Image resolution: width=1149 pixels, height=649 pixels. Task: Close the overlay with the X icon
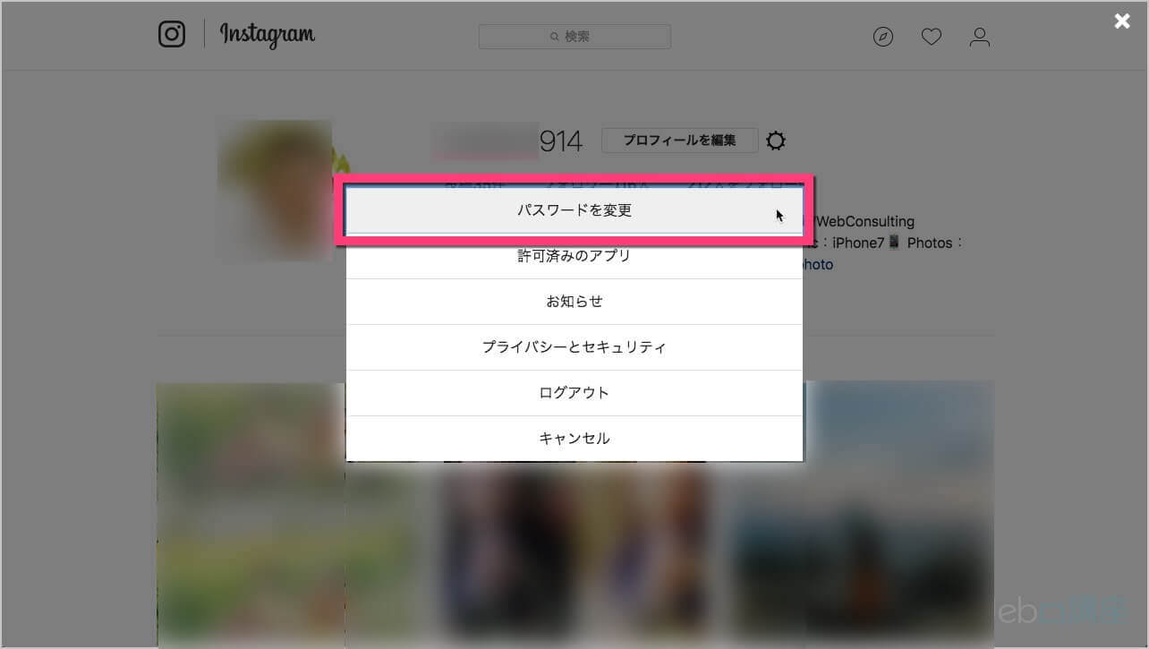coord(1122,21)
